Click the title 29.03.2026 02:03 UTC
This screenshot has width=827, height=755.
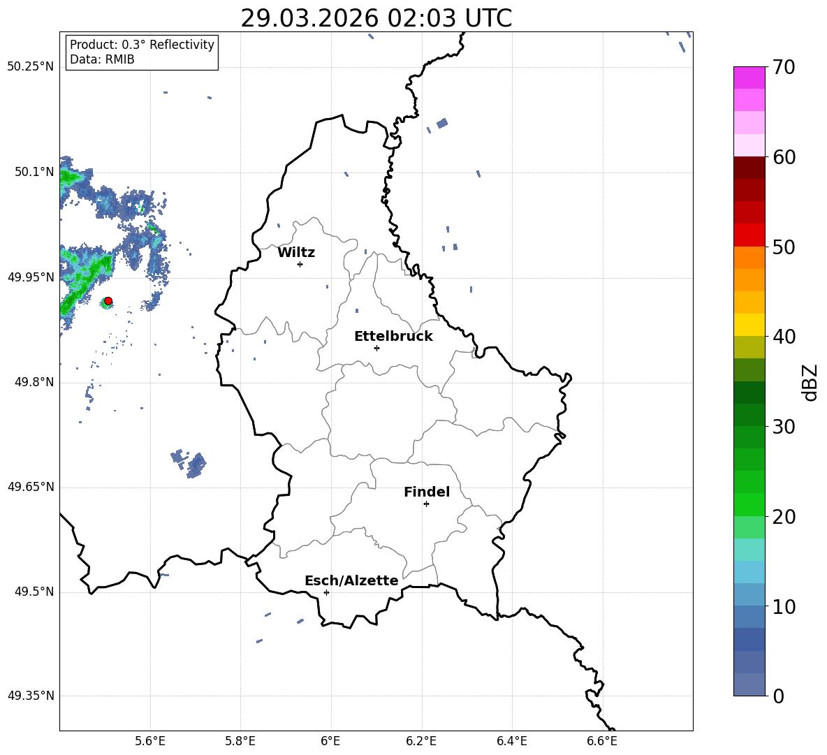(x=376, y=18)
